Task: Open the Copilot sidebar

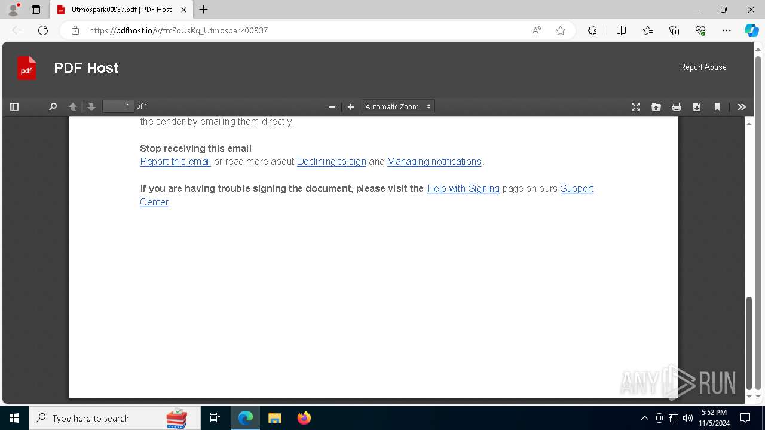Action: [x=751, y=30]
